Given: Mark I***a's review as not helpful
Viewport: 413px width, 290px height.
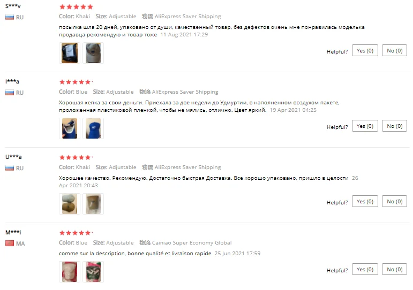Looking at the screenshot, I should 395,126.
